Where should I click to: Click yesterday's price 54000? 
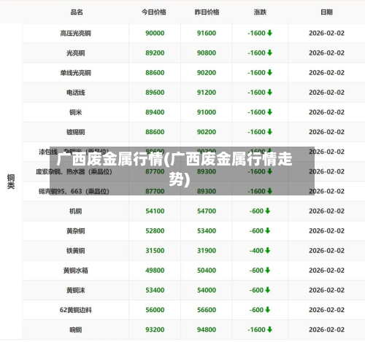coord(207,290)
